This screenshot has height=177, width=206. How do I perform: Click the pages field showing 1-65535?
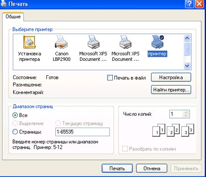(82, 132)
